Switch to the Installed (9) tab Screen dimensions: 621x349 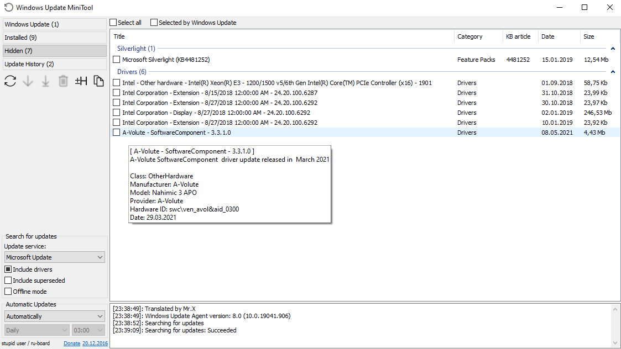coord(55,38)
